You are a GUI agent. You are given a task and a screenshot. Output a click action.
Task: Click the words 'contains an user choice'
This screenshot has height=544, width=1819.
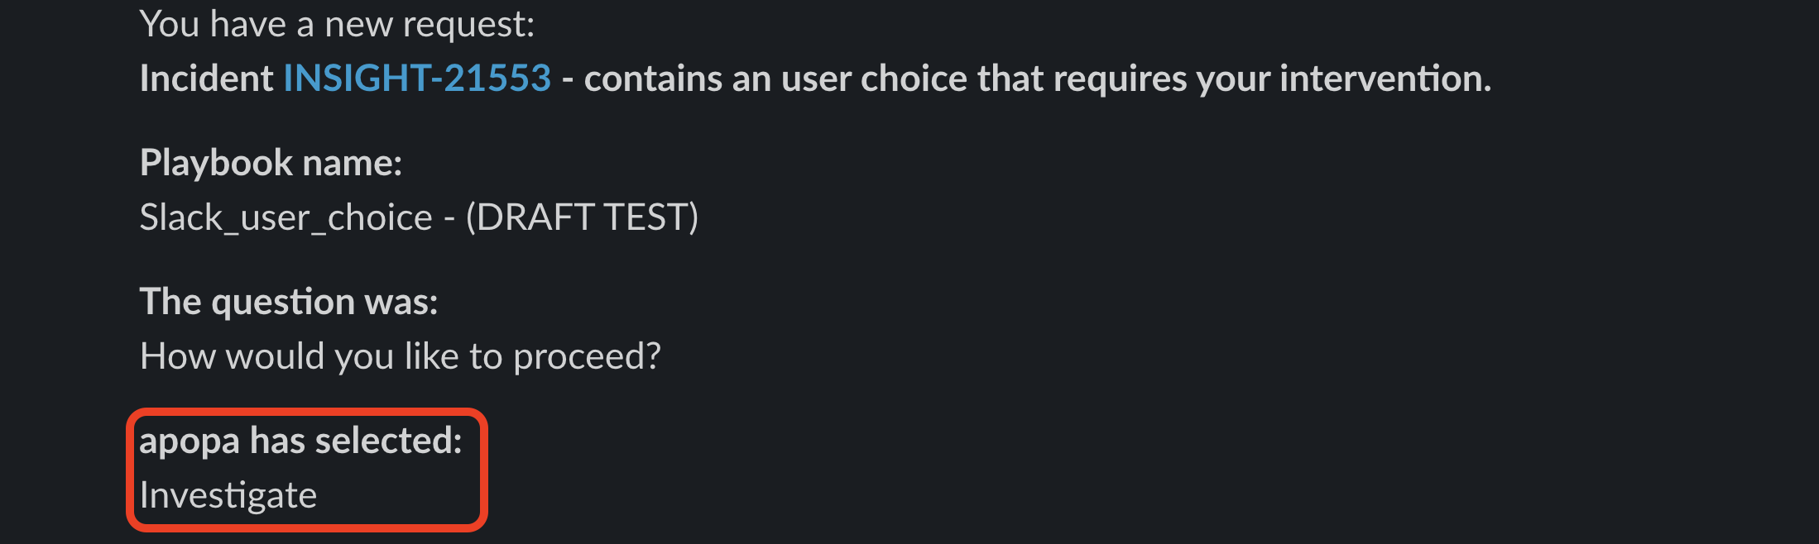[x=775, y=79]
